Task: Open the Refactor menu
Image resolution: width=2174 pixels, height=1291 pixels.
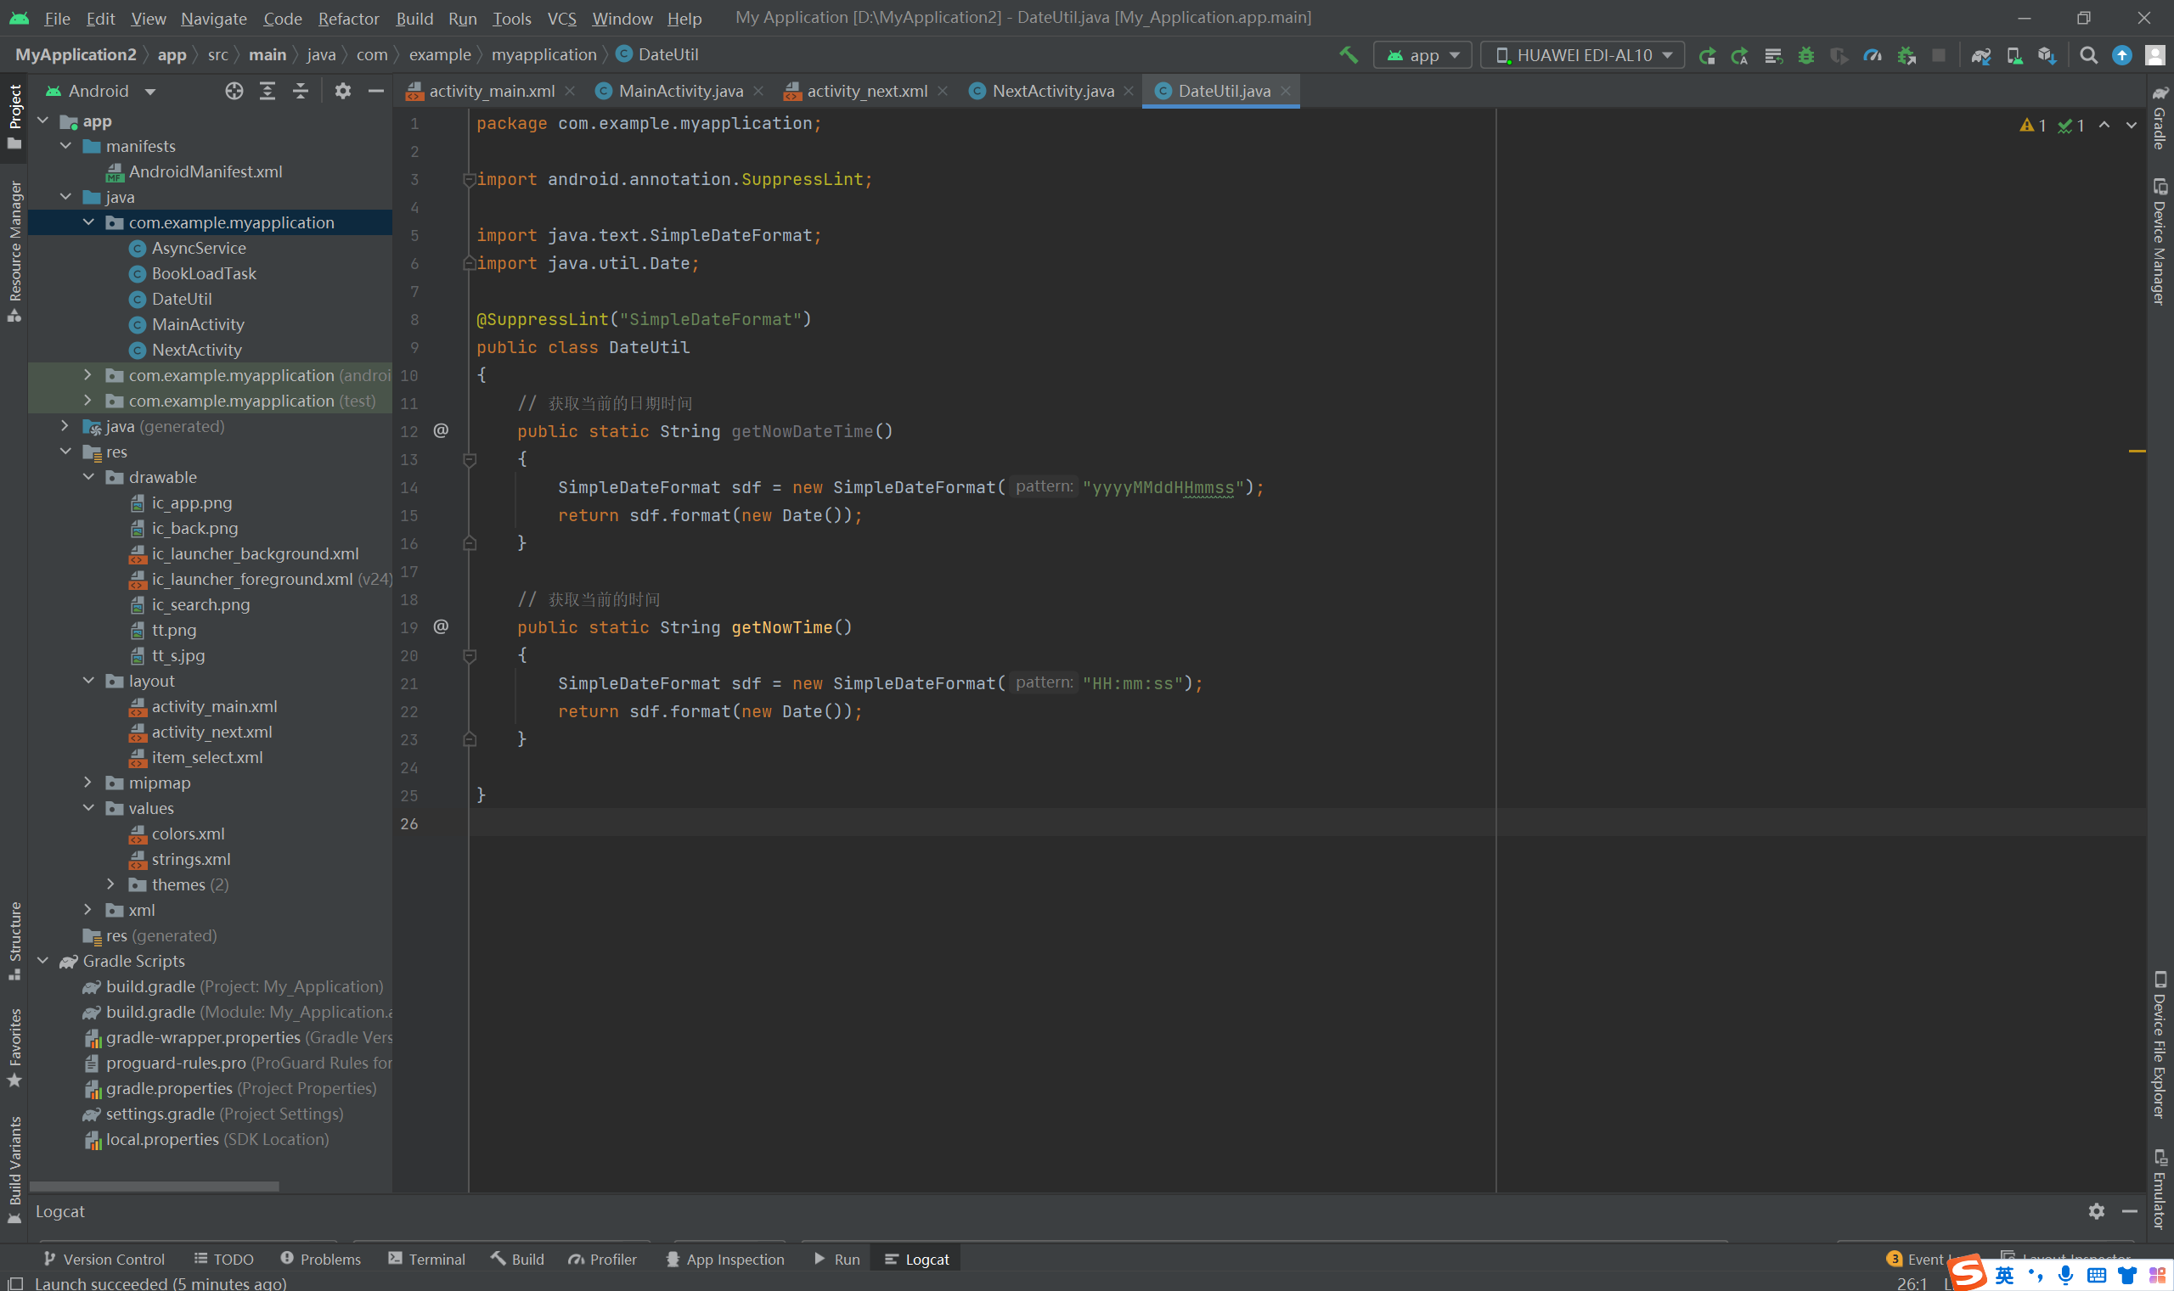Action: point(348,19)
